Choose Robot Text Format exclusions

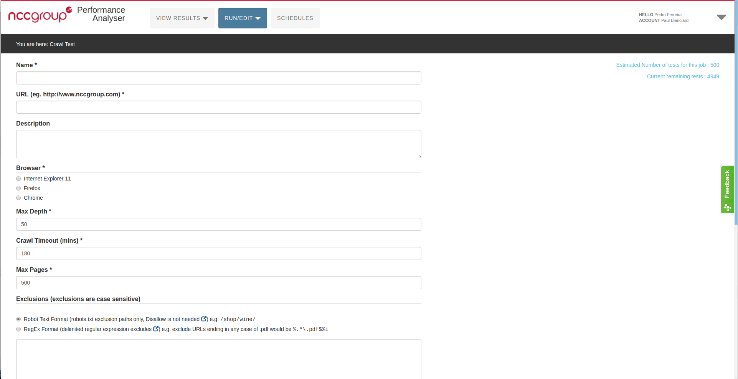coord(18,319)
